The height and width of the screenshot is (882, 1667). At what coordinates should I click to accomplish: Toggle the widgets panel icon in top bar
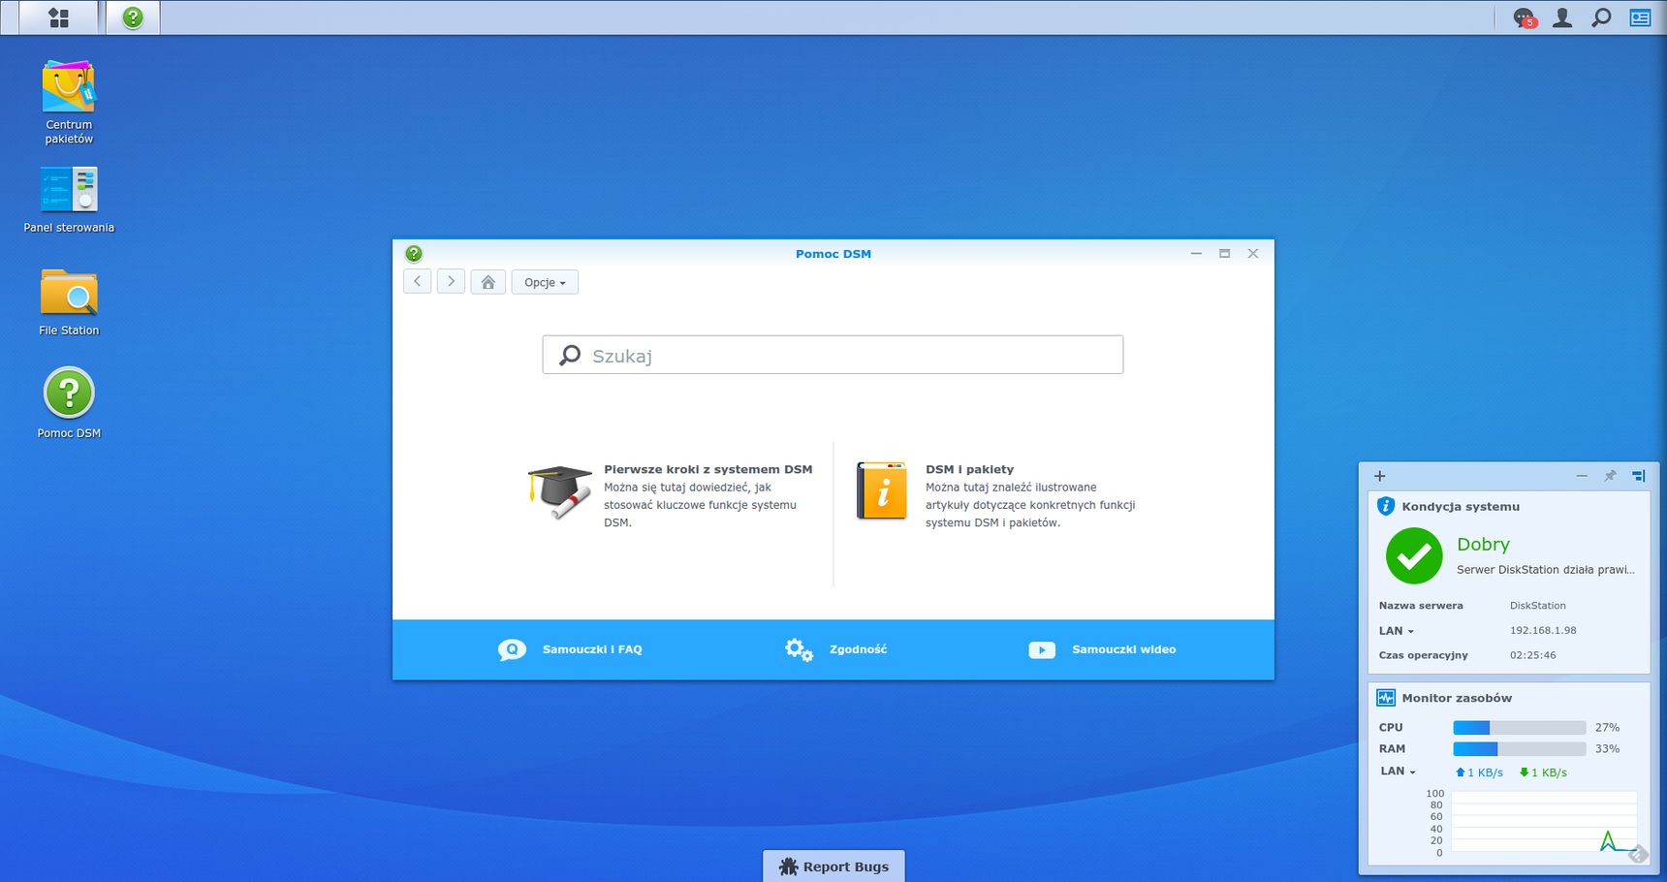point(1640,17)
